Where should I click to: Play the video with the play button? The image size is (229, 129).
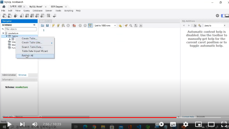coord(9,124)
